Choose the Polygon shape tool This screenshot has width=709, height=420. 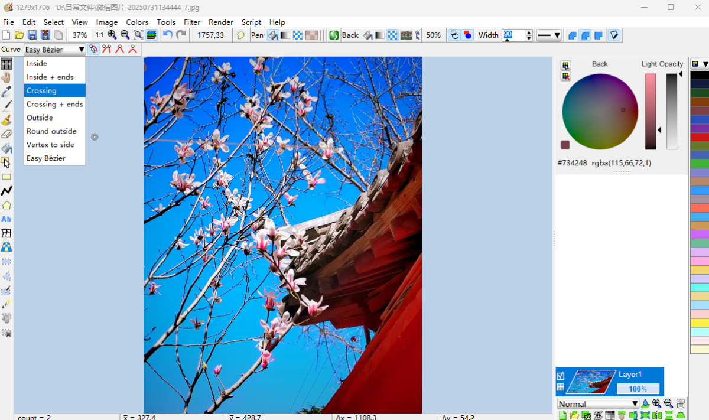[6, 205]
